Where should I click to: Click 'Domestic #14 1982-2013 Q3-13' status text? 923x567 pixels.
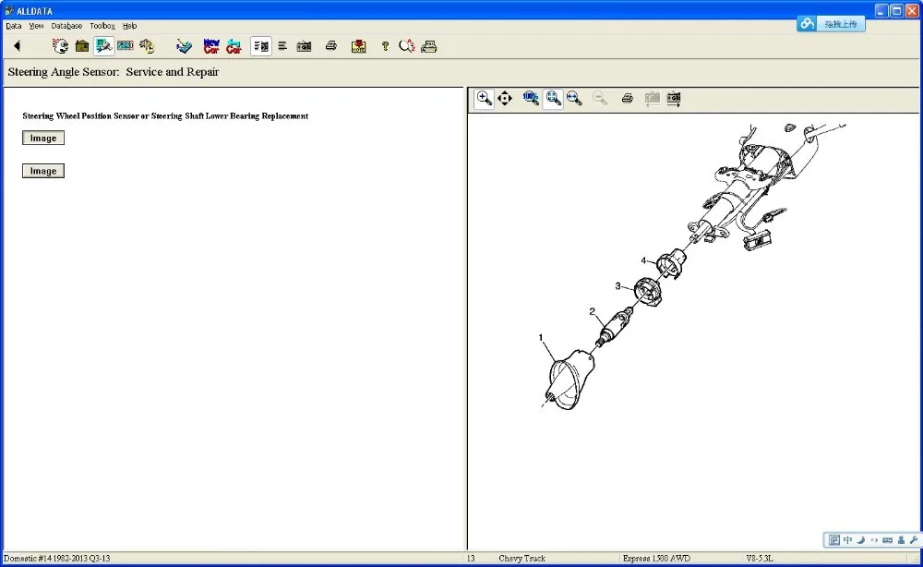click(x=57, y=558)
